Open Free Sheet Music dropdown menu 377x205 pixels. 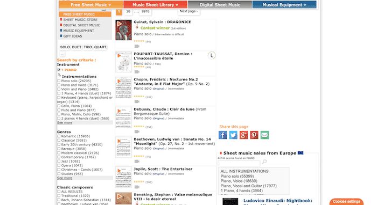tap(91, 4)
